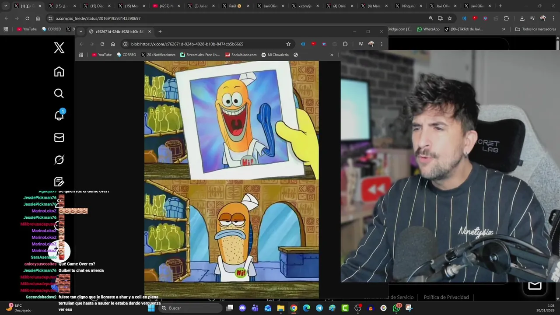
Task: Switch to the Ninguno tab
Action: [409, 6]
